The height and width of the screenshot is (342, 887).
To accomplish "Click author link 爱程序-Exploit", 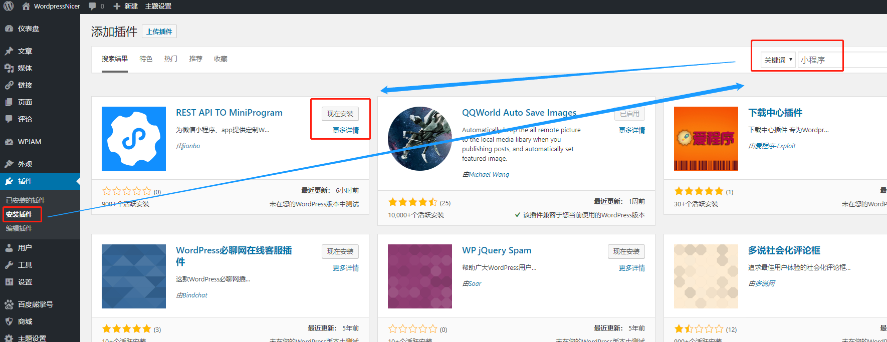I will click(775, 146).
